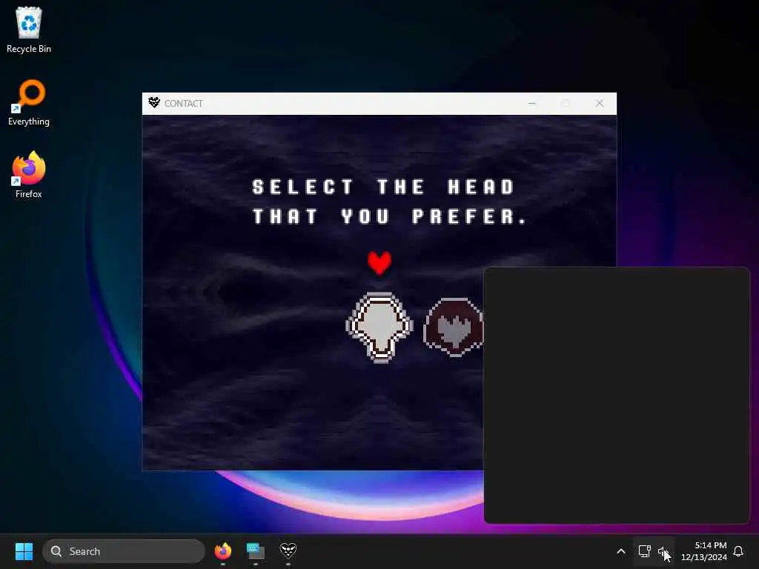Open the Windows Start menu
Viewport: 759px width, 569px height.
(24, 551)
